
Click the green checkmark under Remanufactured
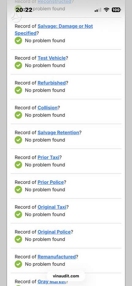pyautogui.click(x=18, y=264)
